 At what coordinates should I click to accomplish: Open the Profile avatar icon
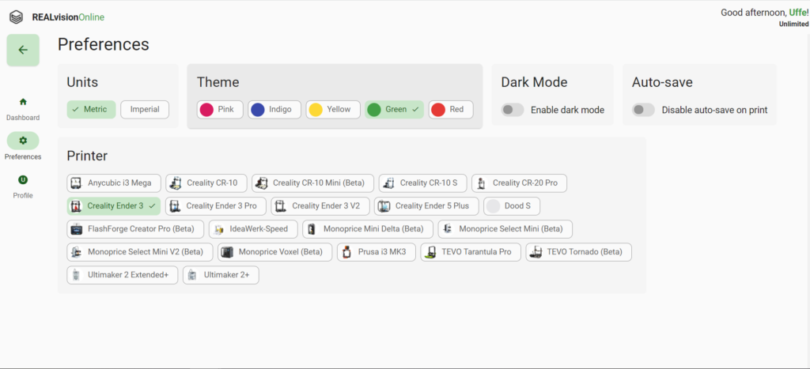(23, 179)
